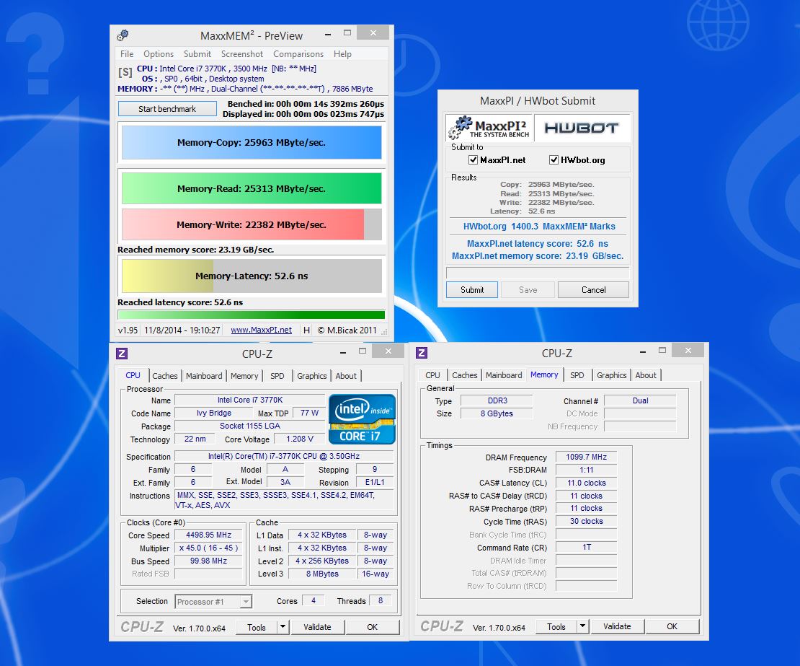Click the disabled Save button in submit dialog
The image size is (800, 666).
point(528,289)
